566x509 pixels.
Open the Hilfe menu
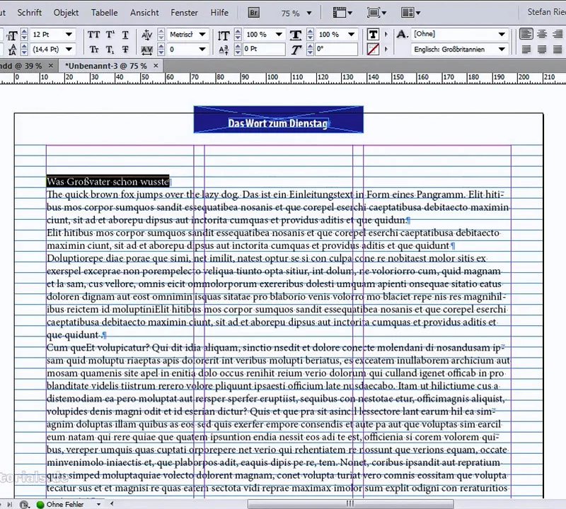coord(219,13)
